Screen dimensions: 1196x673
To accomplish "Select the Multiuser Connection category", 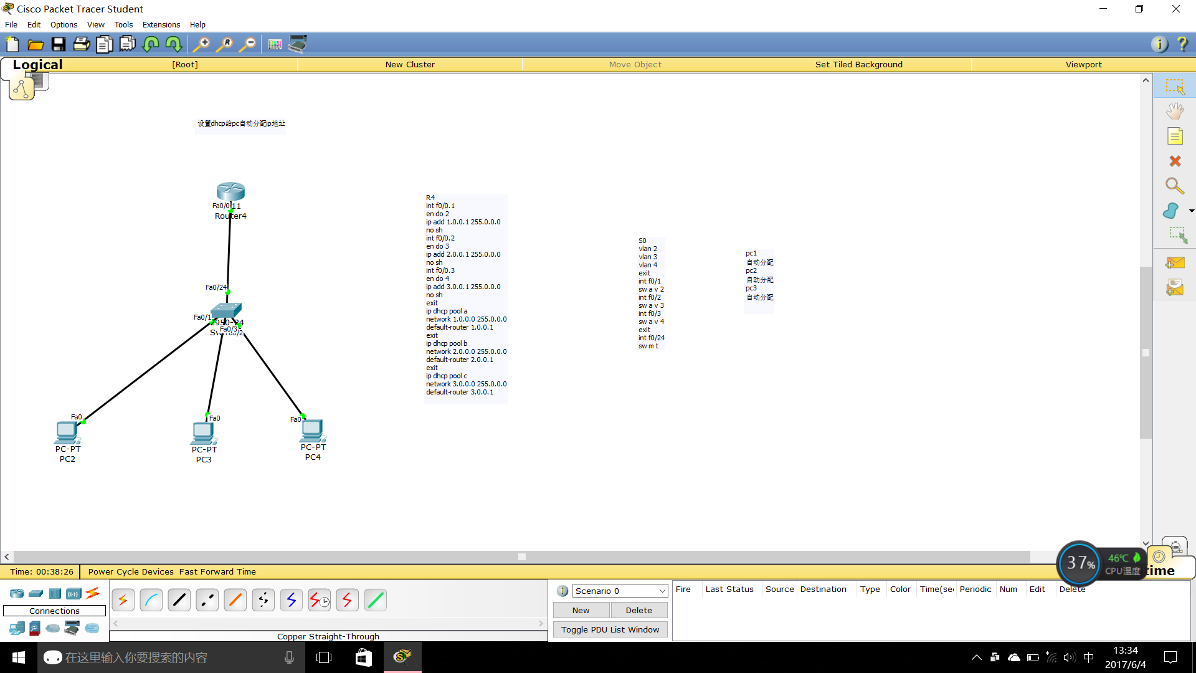I will (x=92, y=628).
